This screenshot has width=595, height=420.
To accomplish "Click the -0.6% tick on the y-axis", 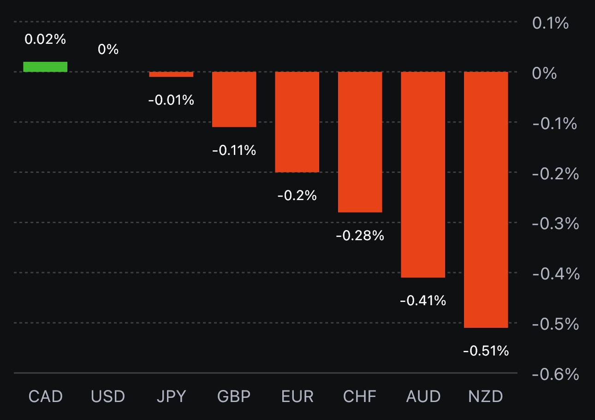I will click(x=555, y=374).
